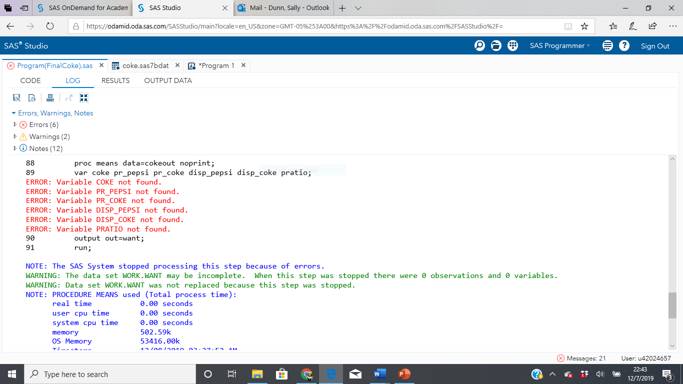Click the browser Share icon
The width and height of the screenshot is (683, 384).
pyautogui.click(x=652, y=26)
